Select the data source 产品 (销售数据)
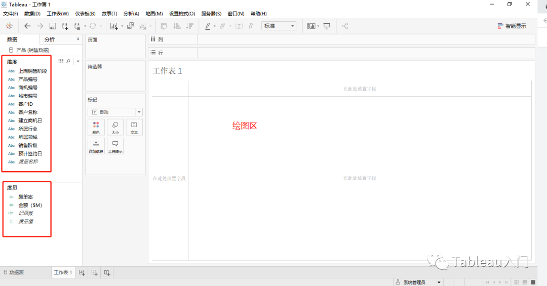The width and height of the screenshot is (547, 286). 29,50
